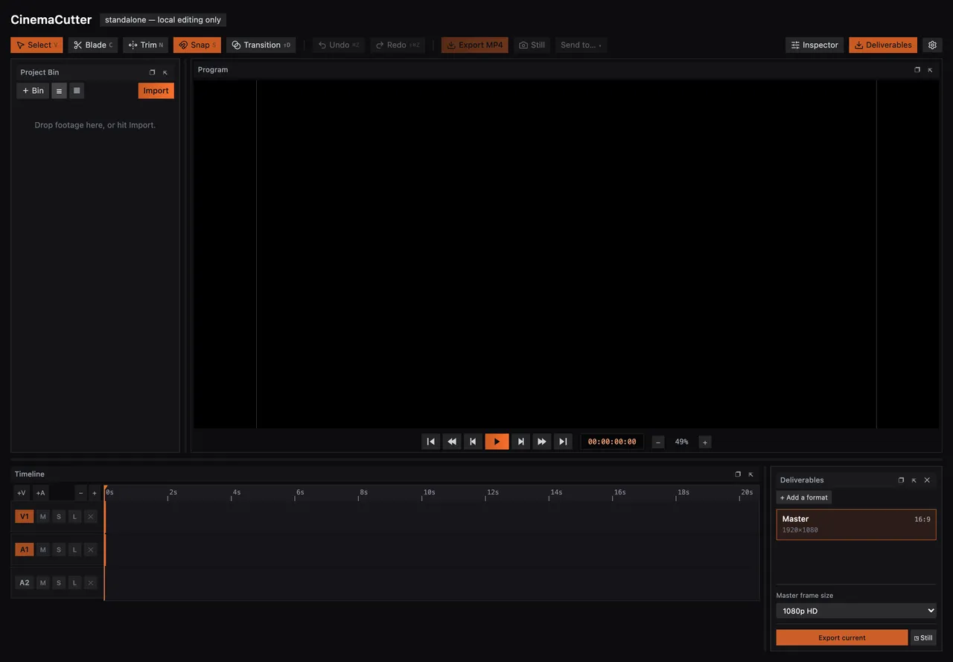The image size is (953, 662).
Task: Click the fast-forward playback button
Action: pyautogui.click(x=542, y=442)
